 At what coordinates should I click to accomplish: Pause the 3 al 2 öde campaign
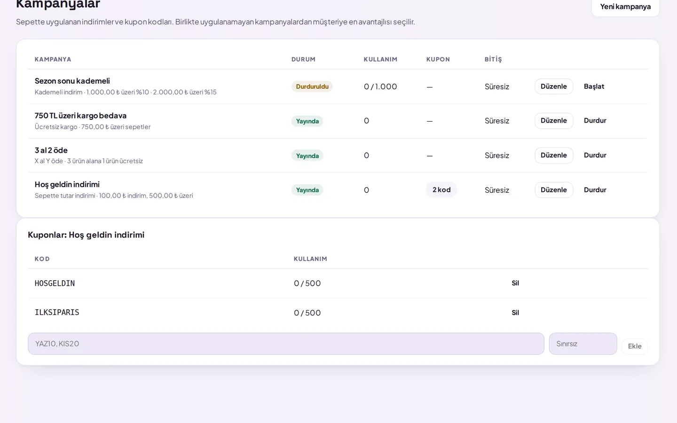[x=595, y=155]
